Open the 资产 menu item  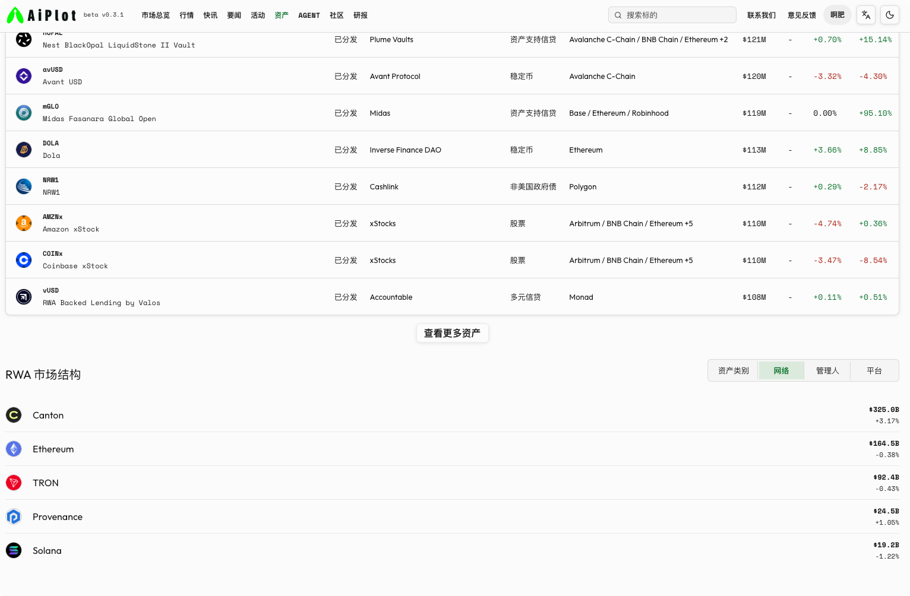pos(282,15)
